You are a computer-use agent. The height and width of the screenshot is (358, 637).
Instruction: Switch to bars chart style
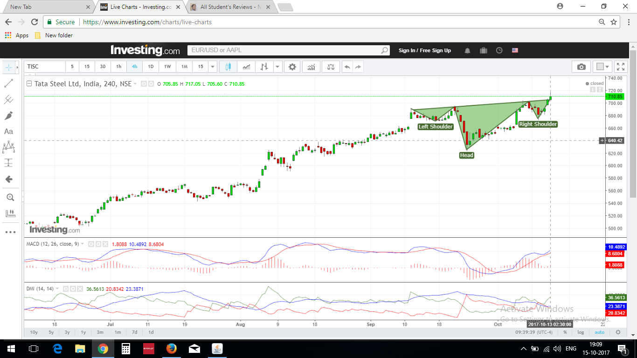tap(264, 67)
